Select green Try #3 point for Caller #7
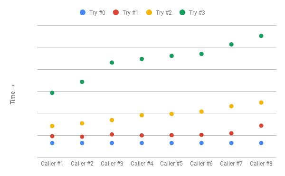 point(231,44)
